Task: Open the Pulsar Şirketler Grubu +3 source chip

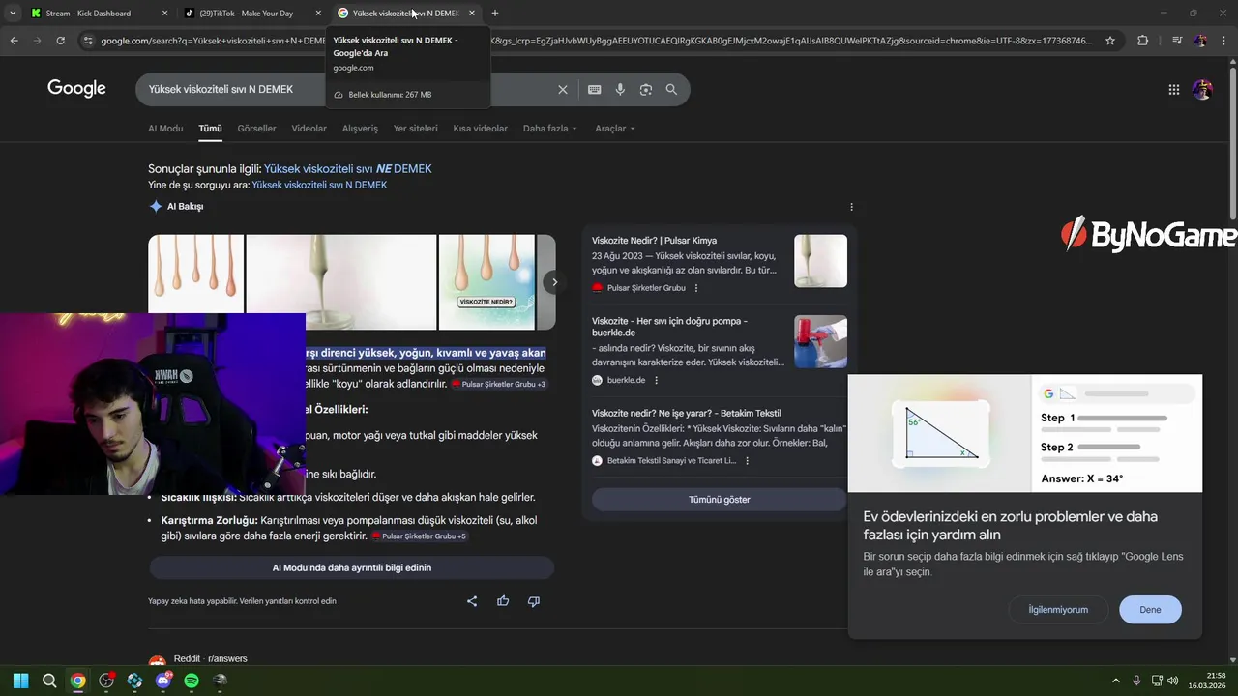Action: coord(499,385)
